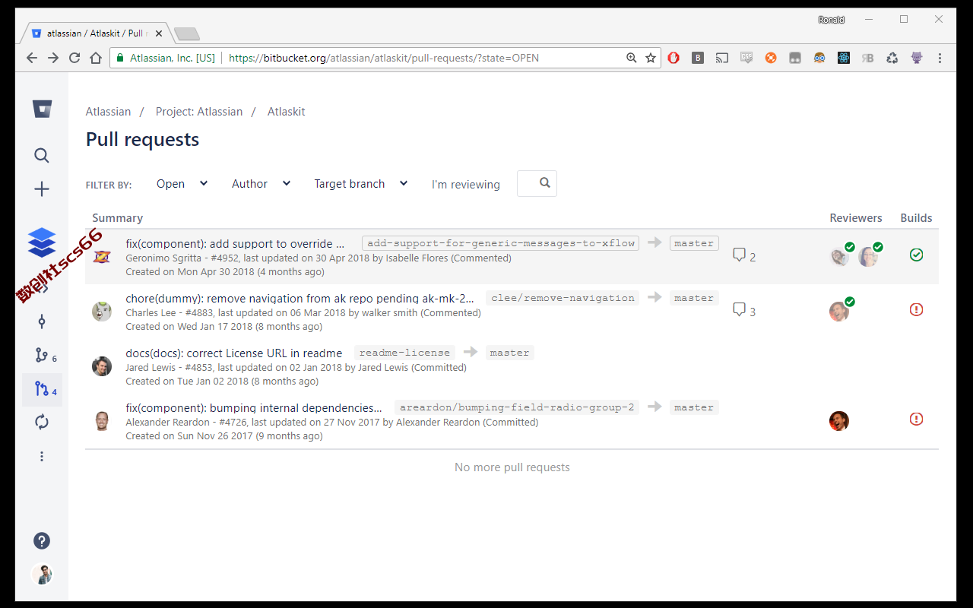Open the help question mark icon

click(42, 541)
